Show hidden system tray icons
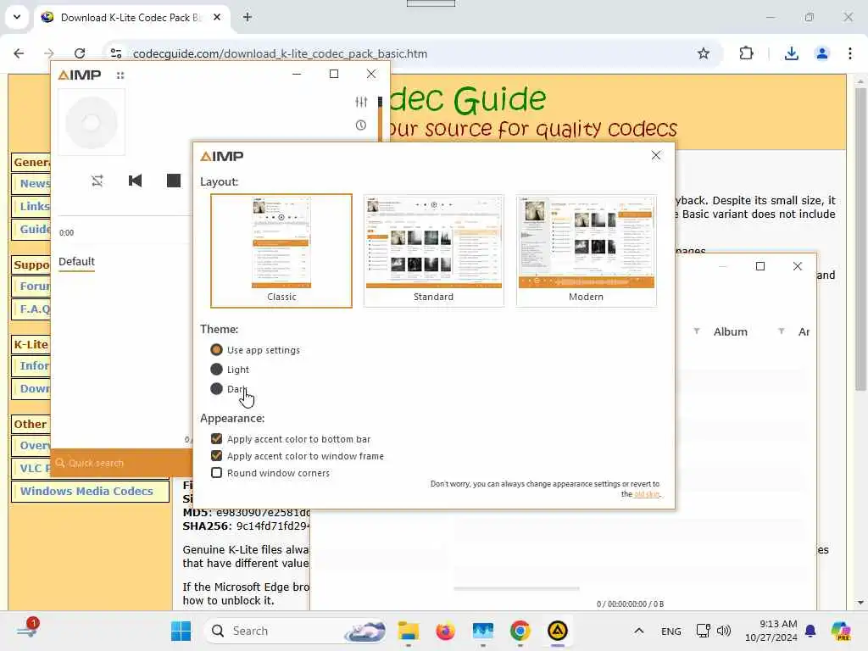The width and height of the screenshot is (868, 651). [638, 631]
